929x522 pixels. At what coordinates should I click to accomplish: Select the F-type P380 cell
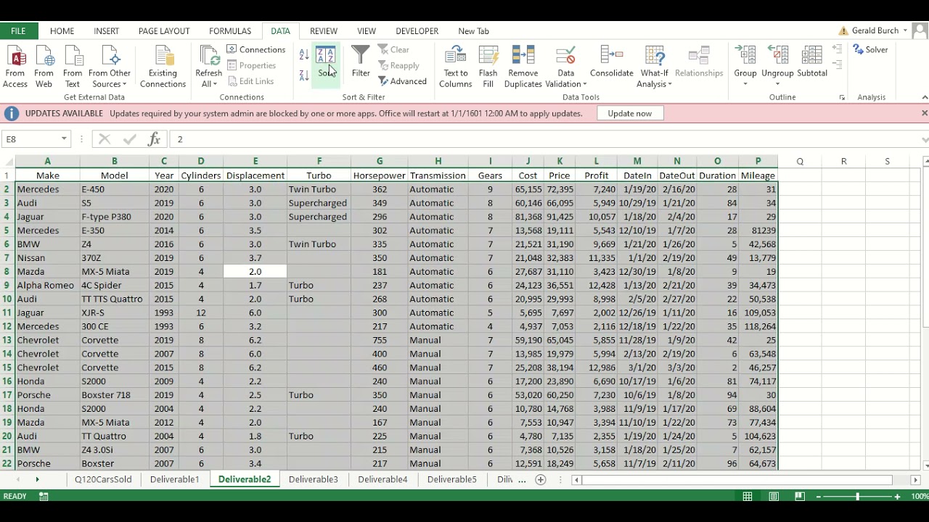[x=114, y=217]
